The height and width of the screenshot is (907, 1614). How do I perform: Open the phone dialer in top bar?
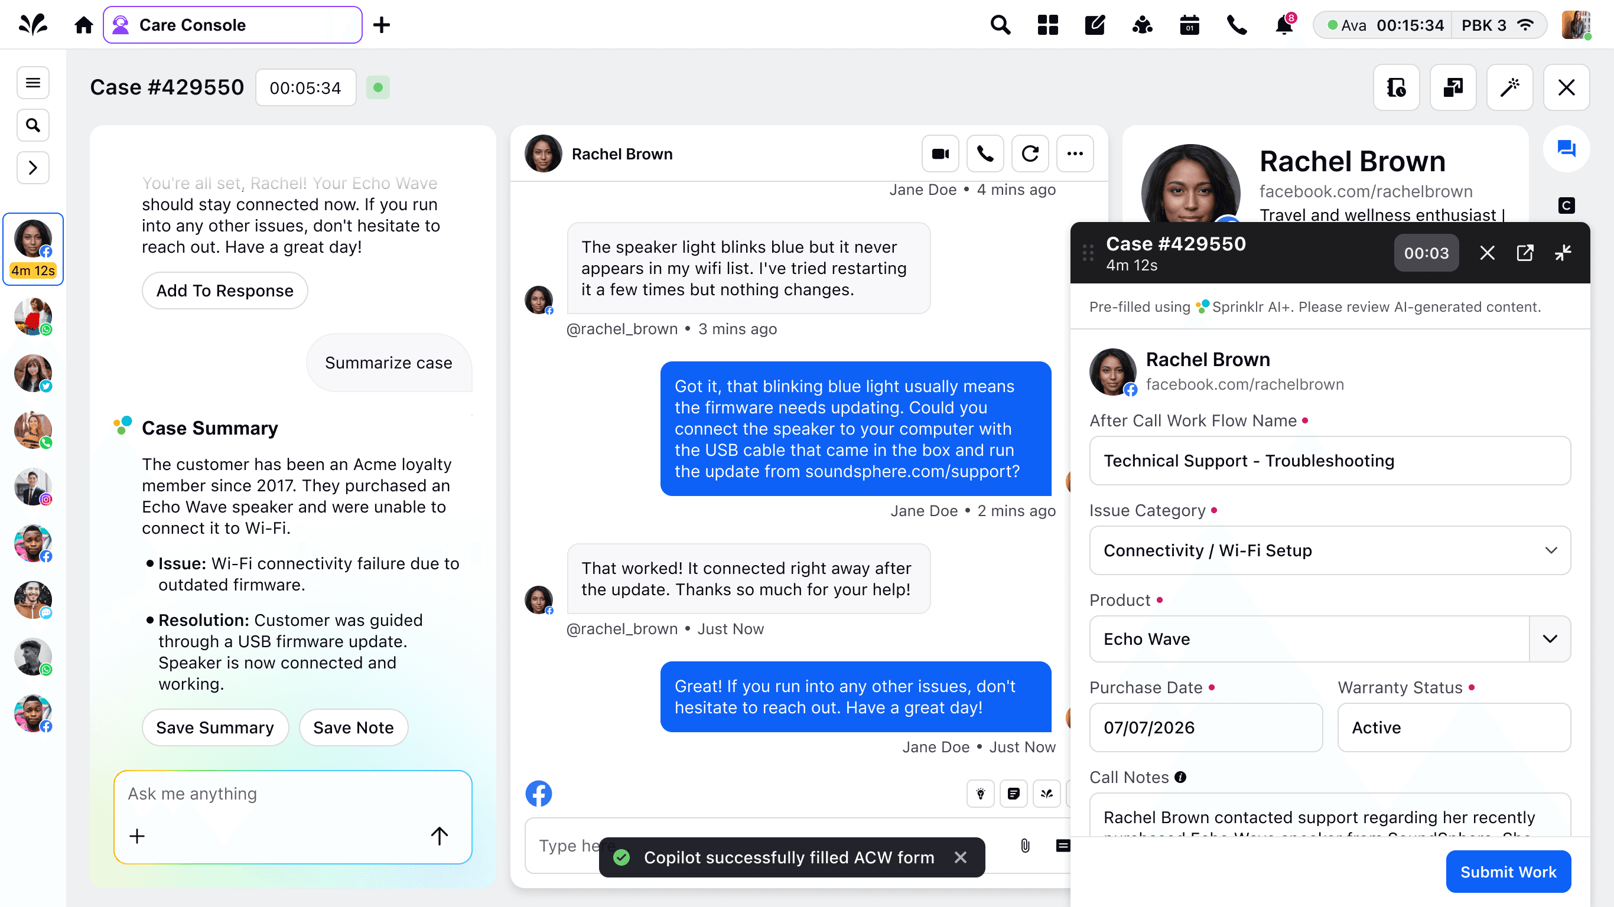click(x=1237, y=25)
